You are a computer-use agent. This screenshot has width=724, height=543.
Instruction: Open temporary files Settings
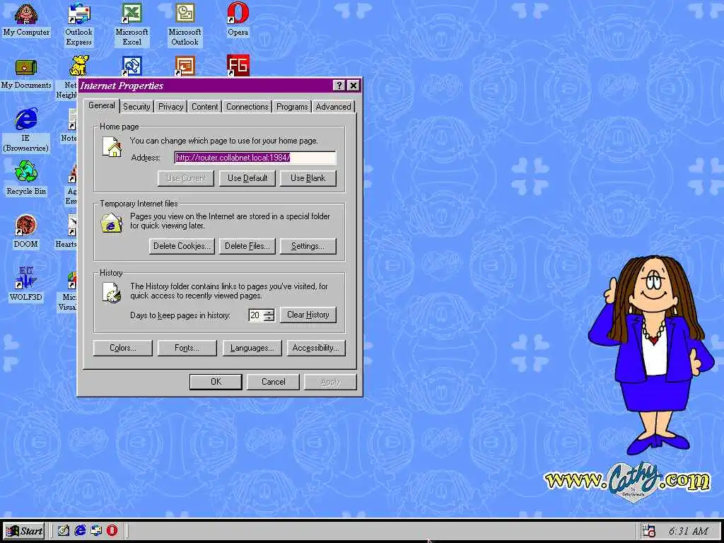click(308, 246)
